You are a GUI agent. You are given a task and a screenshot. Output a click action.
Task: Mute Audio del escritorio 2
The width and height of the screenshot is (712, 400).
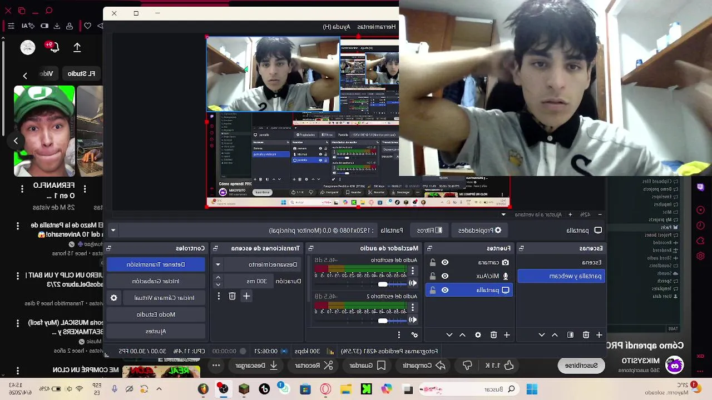pyautogui.click(x=412, y=320)
